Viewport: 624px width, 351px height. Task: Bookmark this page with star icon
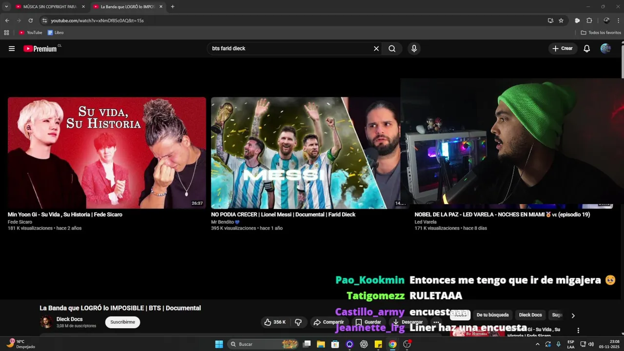561,20
